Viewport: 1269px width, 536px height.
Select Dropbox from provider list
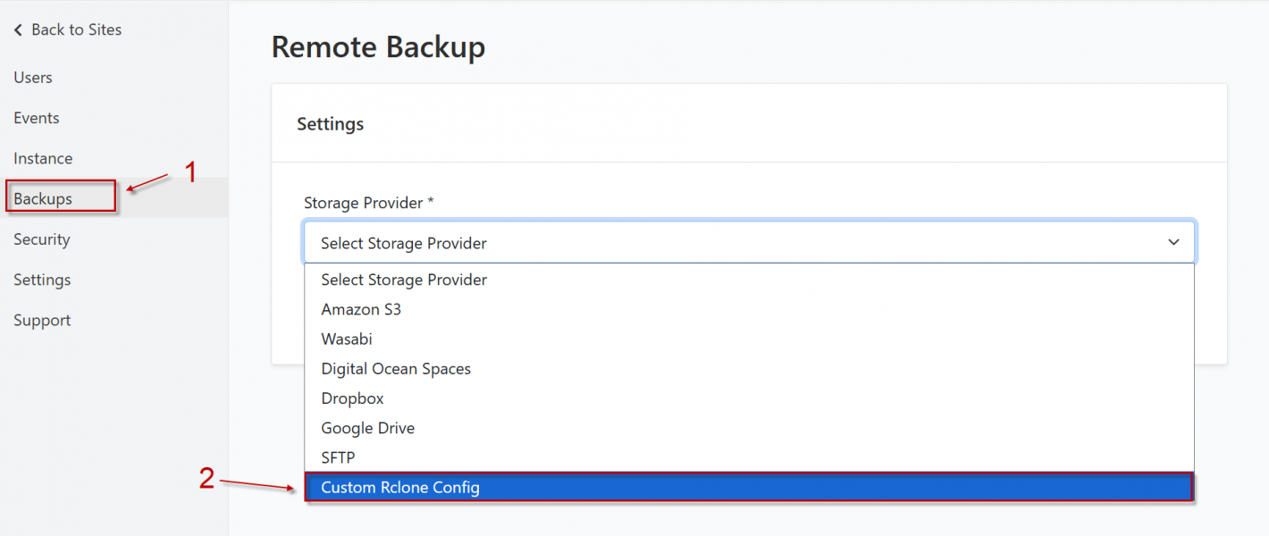click(749, 398)
